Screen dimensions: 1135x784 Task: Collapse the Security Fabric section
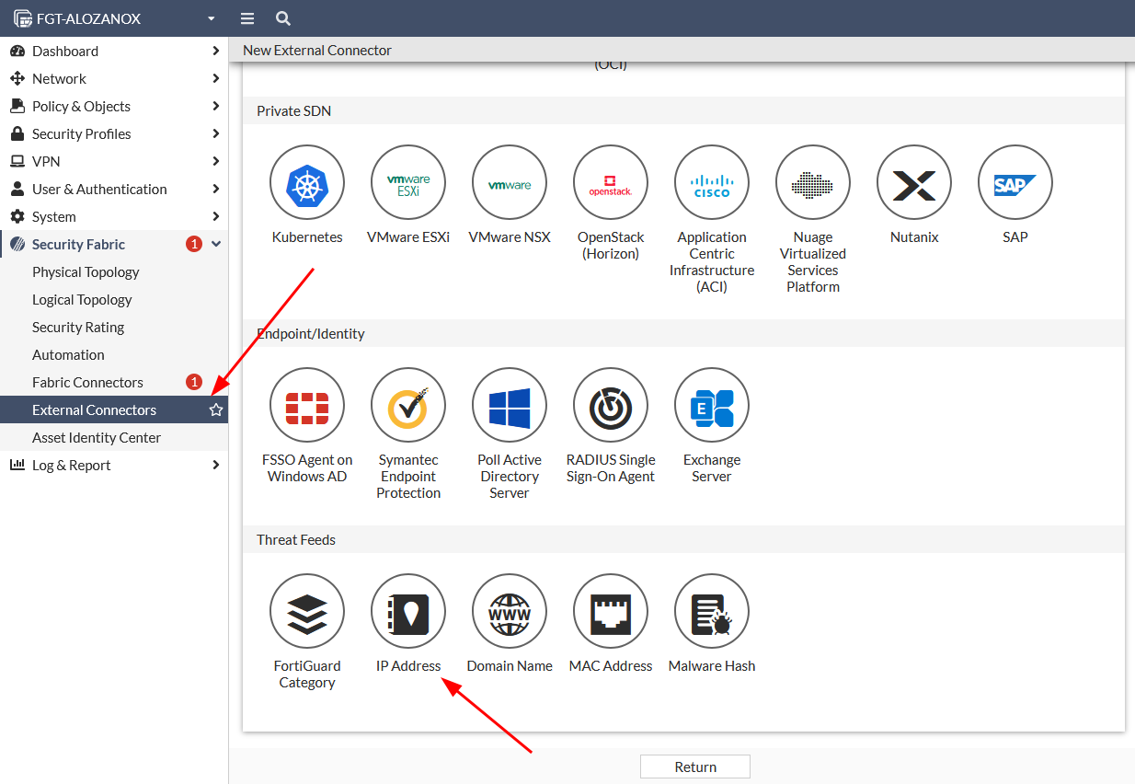[216, 245]
